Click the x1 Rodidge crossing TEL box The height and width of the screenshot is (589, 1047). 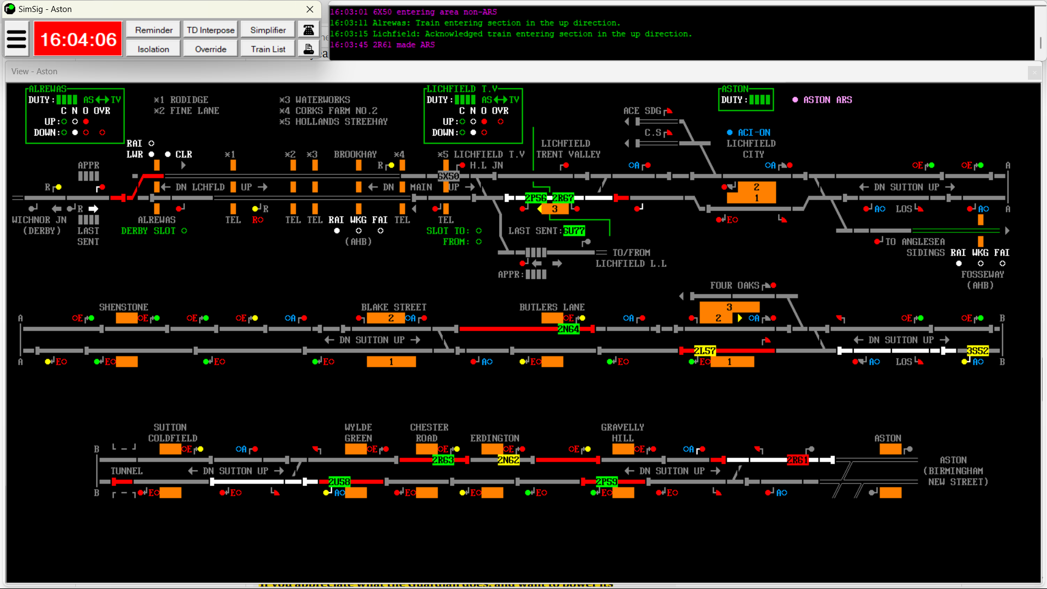(233, 209)
